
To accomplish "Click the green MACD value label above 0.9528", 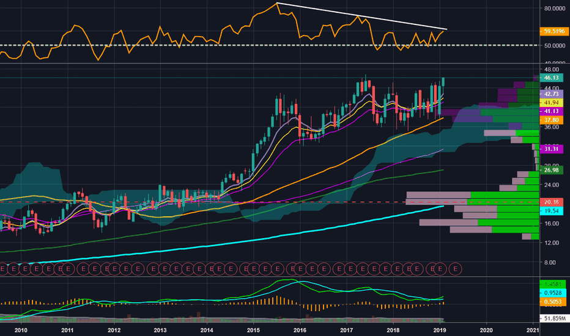I will [x=552, y=284].
